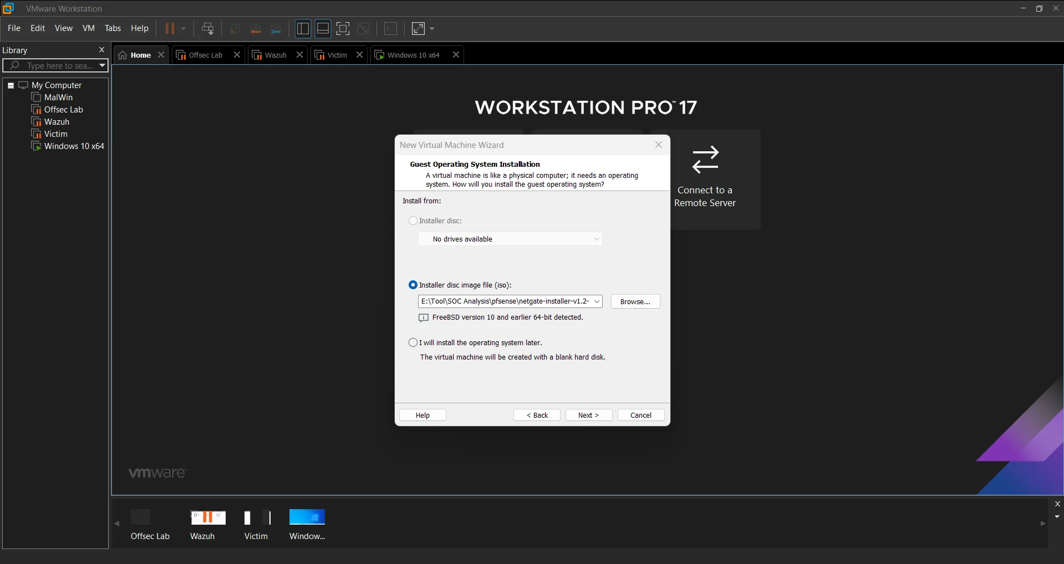The image size is (1064, 564).
Task: Open the Tabs menu
Action: [x=113, y=28]
